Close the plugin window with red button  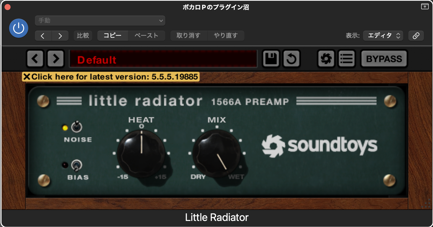(8, 7)
